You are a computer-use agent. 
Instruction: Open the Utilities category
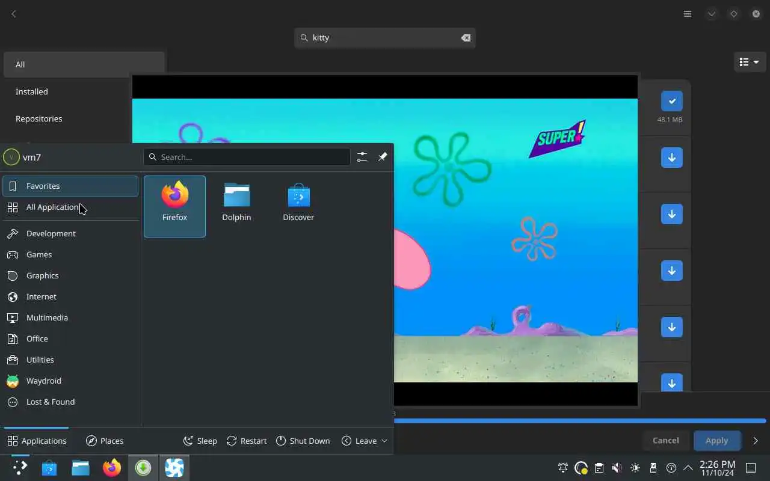70,360
